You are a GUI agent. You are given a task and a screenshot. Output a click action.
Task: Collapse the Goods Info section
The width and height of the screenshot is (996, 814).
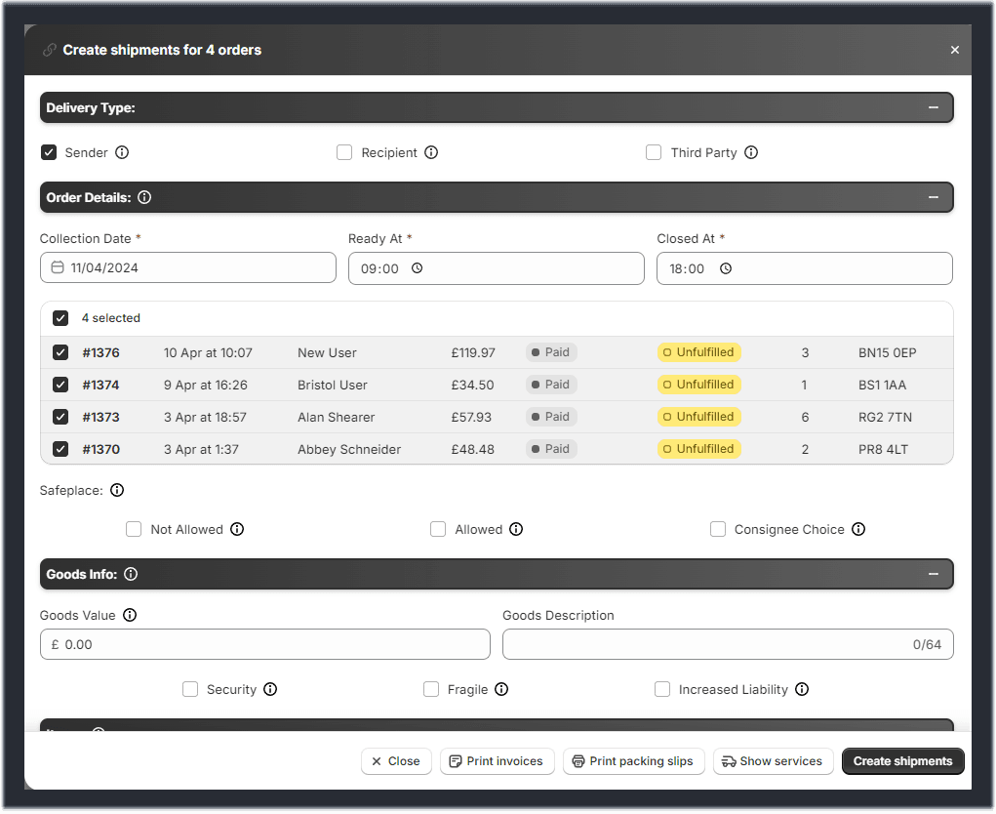(x=934, y=574)
